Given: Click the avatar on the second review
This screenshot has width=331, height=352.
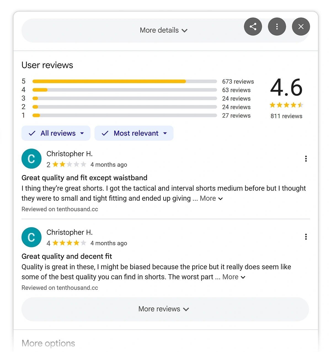Looking at the screenshot, I should 31,237.
